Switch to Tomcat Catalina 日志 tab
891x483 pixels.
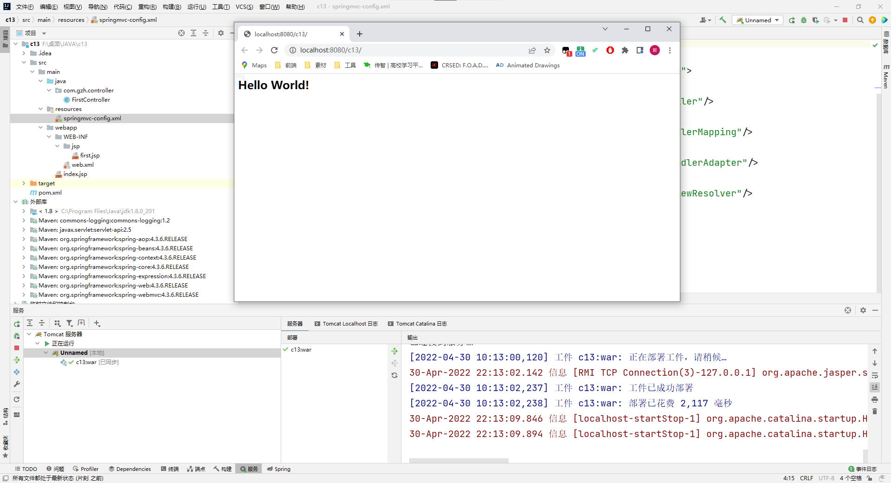coord(417,324)
